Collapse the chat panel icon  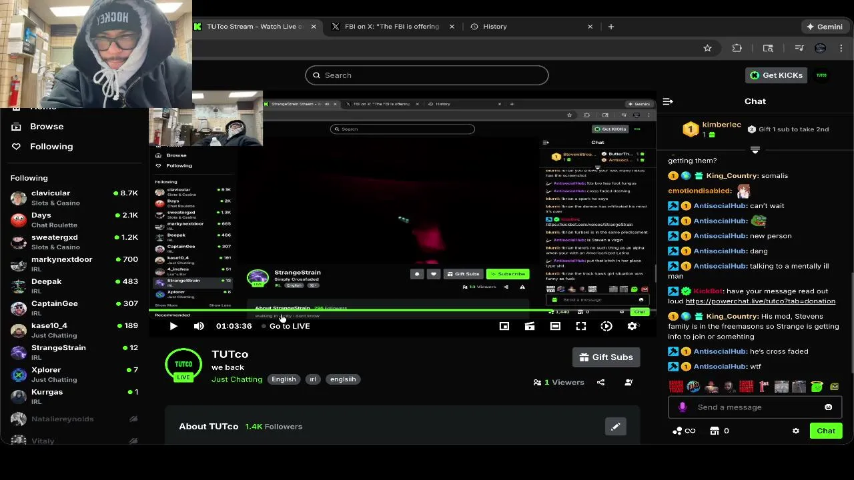click(x=668, y=101)
